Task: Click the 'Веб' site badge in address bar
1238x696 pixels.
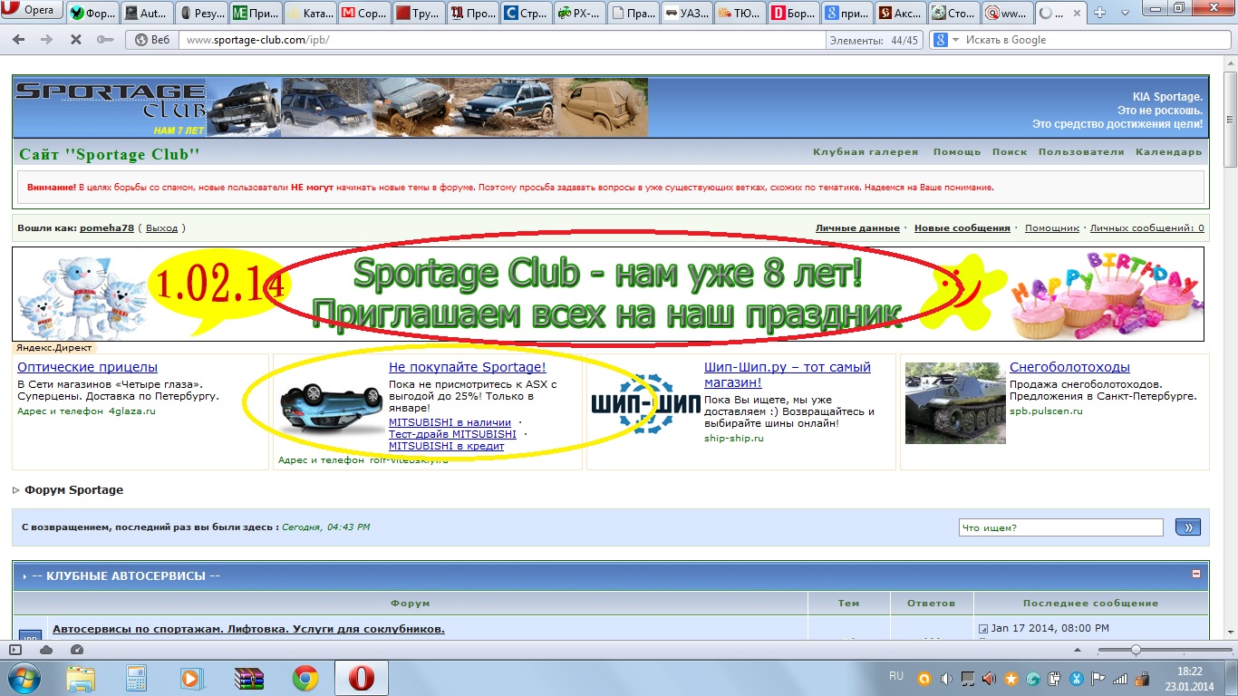Action: pos(151,40)
